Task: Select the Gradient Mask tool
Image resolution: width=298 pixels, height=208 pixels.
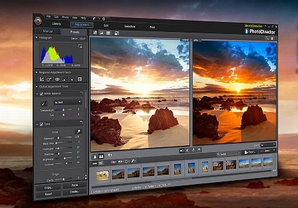Action: 80,79
